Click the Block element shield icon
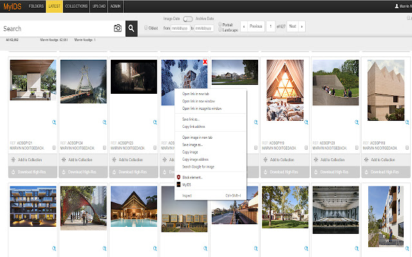Viewport: 412px width, 257px height. (x=178, y=176)
